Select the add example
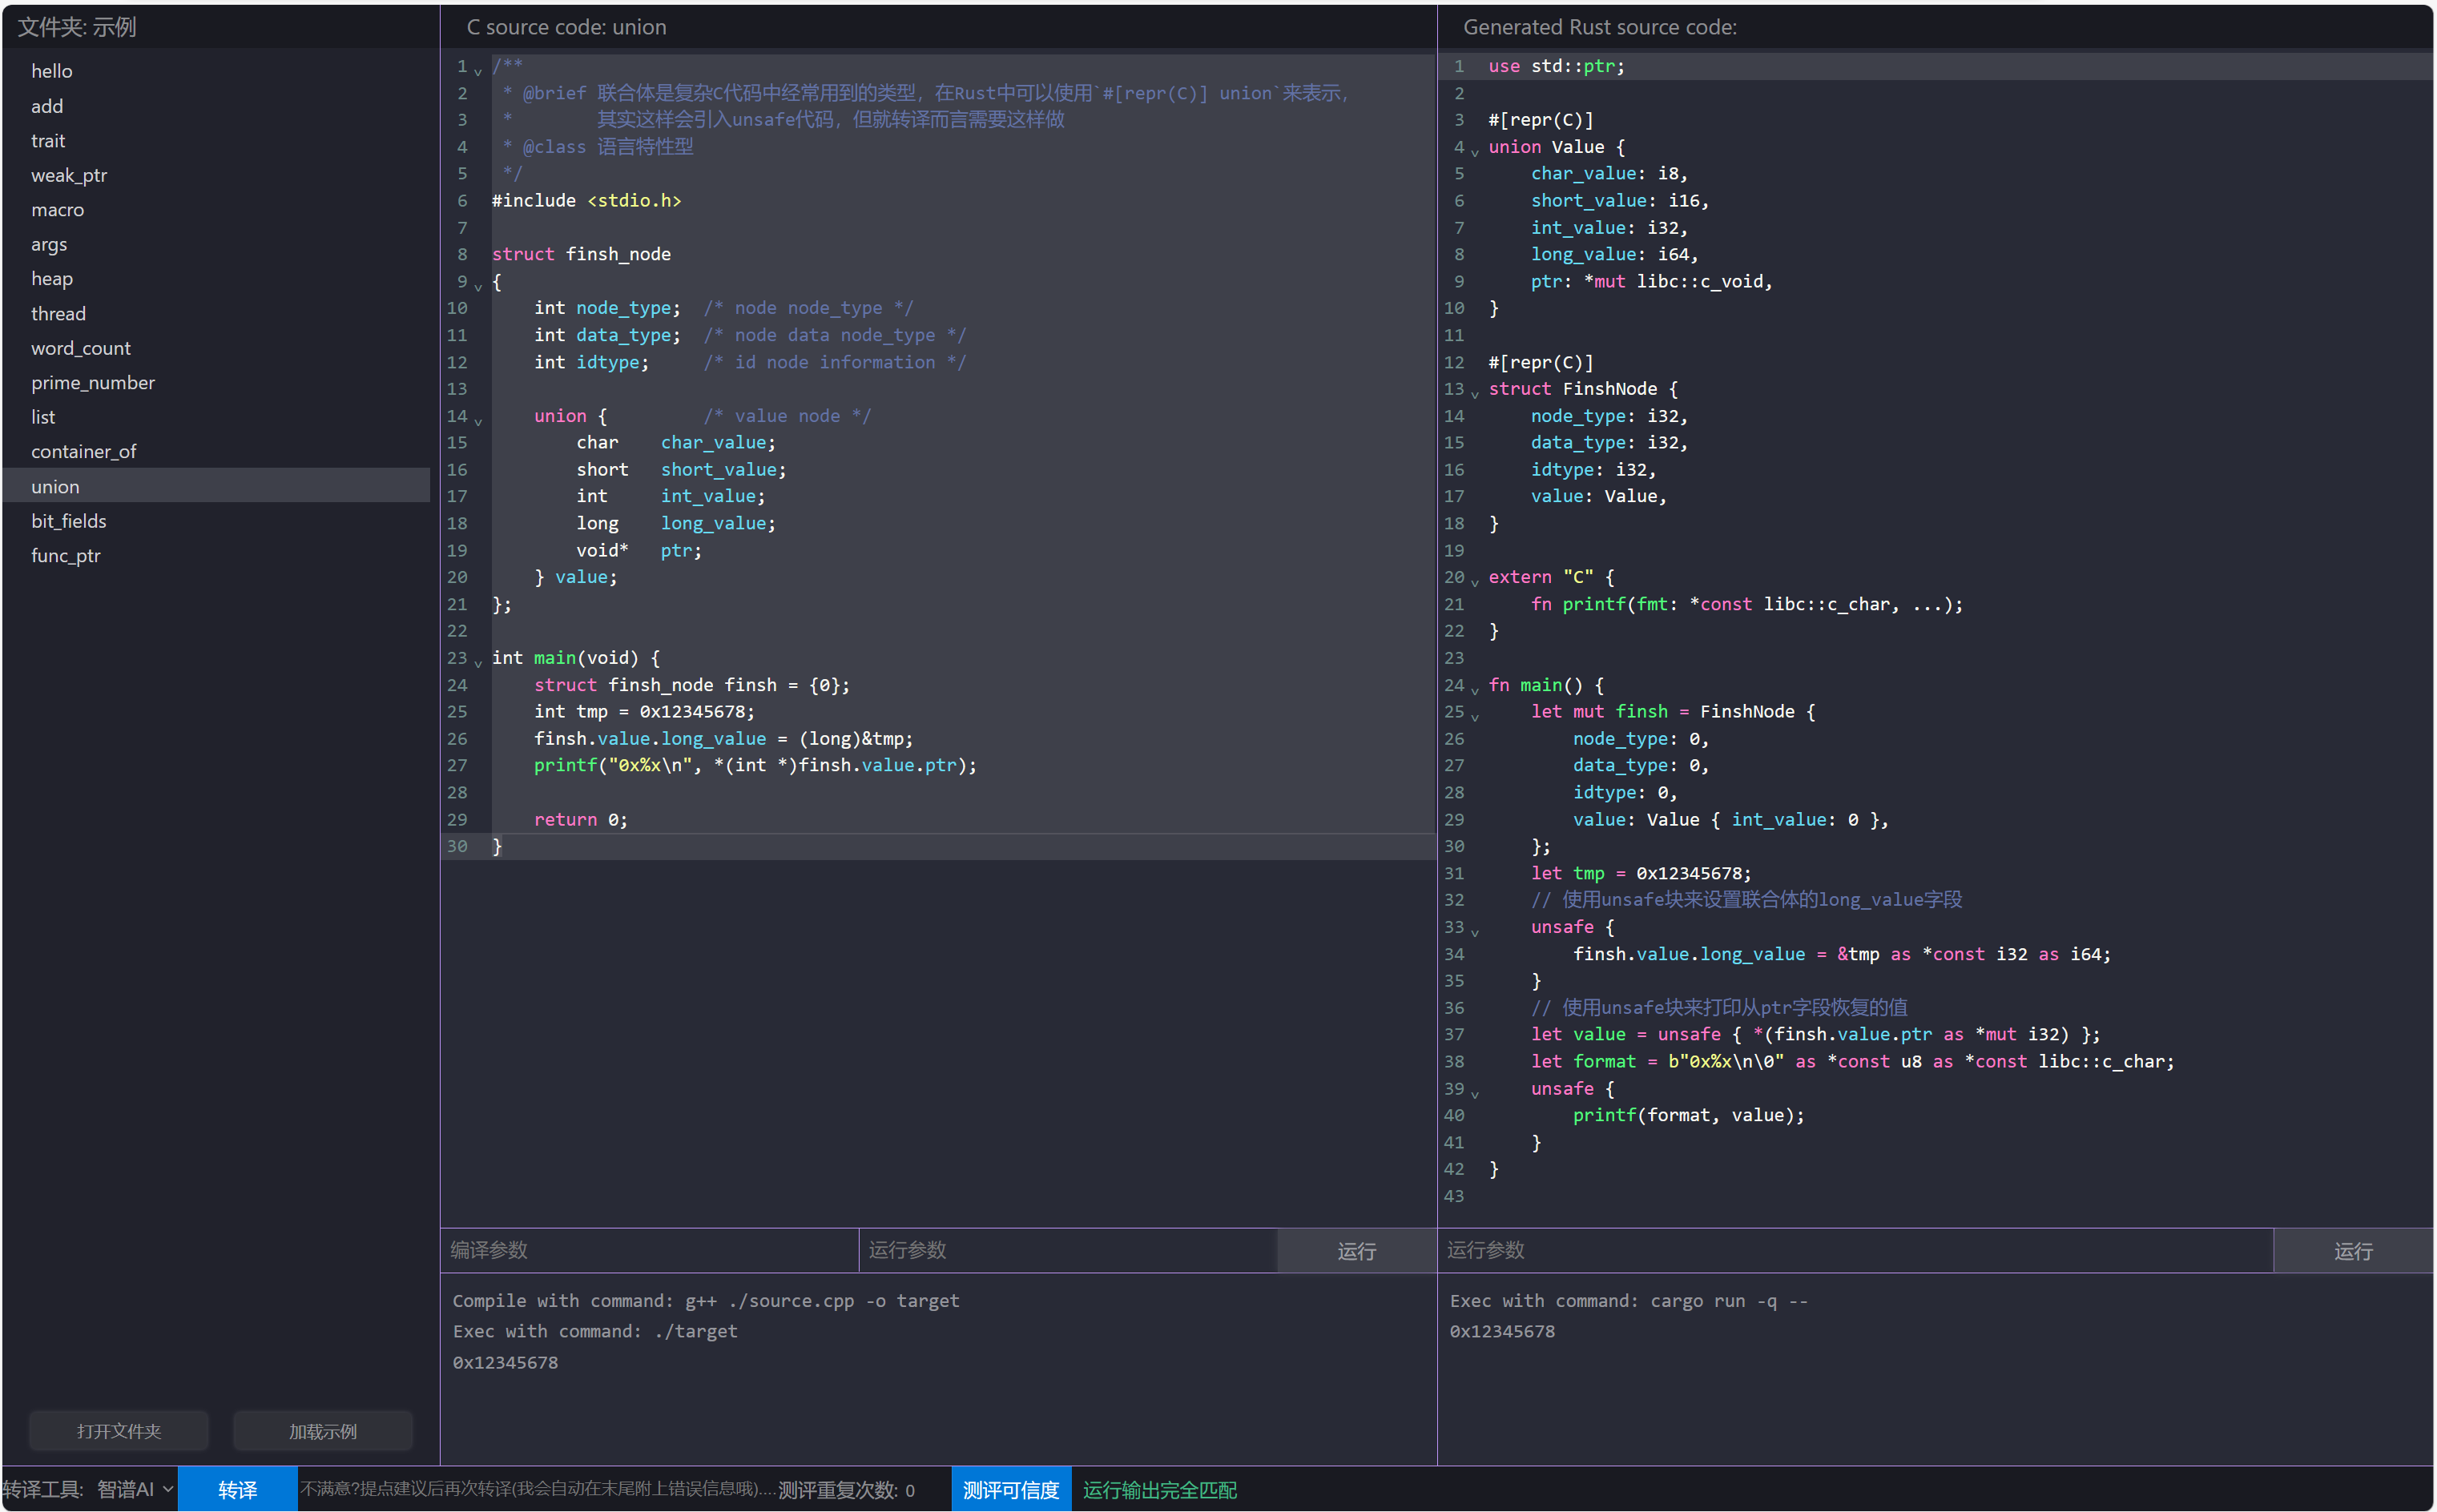 [x=216, y=106]
